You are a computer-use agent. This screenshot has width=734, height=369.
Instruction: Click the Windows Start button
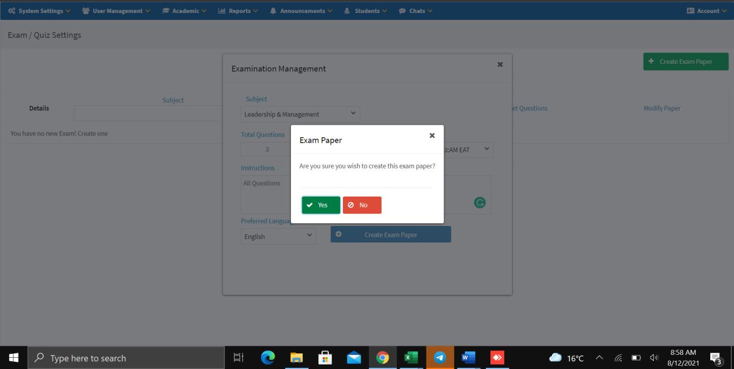click(x=14, y=358)
